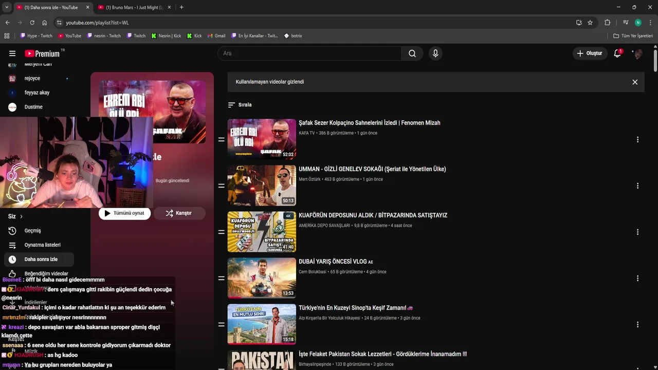Open 'İşte Felaket Pakistan Sokak Lezzetleri' video title
Screen dimensions: 658x370
(382, 354)
